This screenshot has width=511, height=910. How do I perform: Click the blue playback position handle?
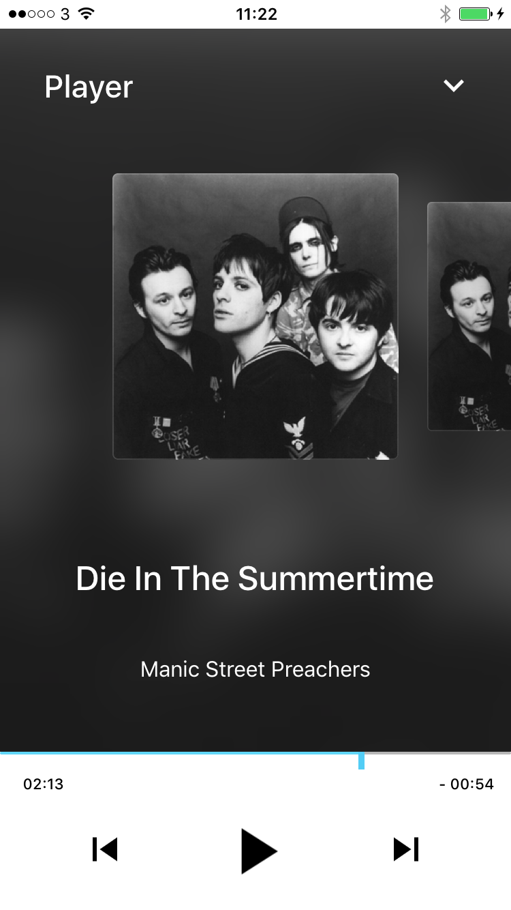click(x=361, y=761)
